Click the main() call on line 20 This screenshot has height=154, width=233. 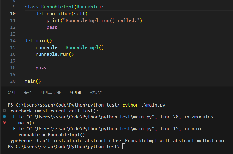coord(33,81)
